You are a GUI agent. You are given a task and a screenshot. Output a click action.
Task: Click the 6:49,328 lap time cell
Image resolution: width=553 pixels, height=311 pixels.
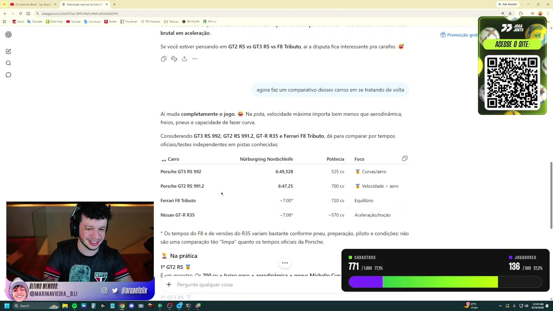[284, 171]
